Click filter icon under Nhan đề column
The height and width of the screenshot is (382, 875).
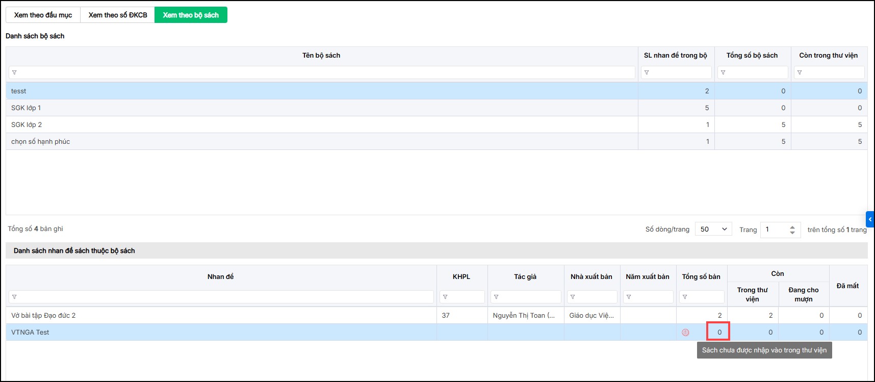pyautogui.click(x=14, y=297)
